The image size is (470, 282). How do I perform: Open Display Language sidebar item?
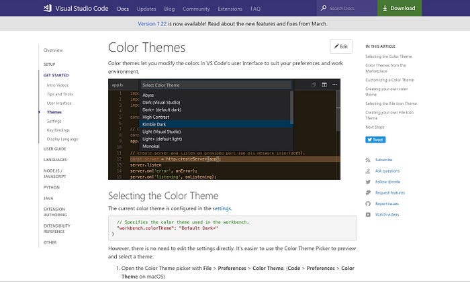(62, 139)
